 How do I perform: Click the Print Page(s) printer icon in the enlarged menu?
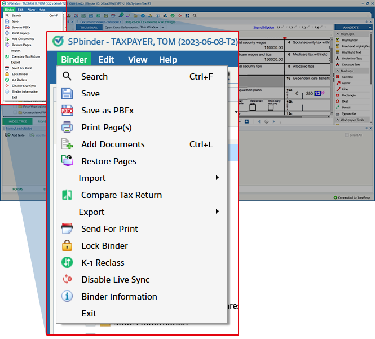tap(67, 127)
